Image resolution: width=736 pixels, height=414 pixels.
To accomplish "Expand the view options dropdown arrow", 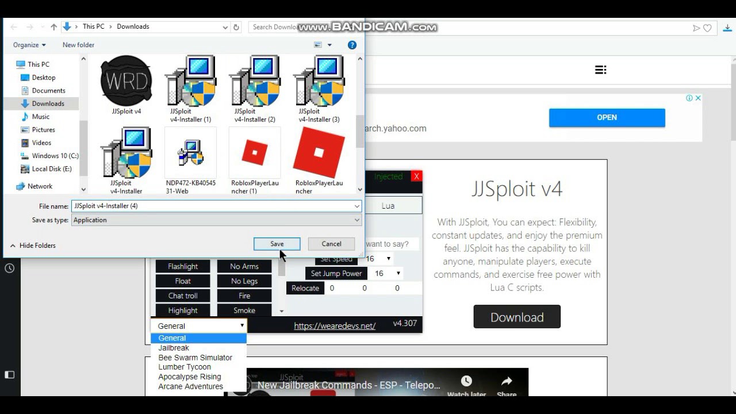I will [329, 45].
